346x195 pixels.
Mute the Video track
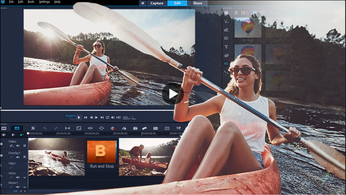pos(18,146)
